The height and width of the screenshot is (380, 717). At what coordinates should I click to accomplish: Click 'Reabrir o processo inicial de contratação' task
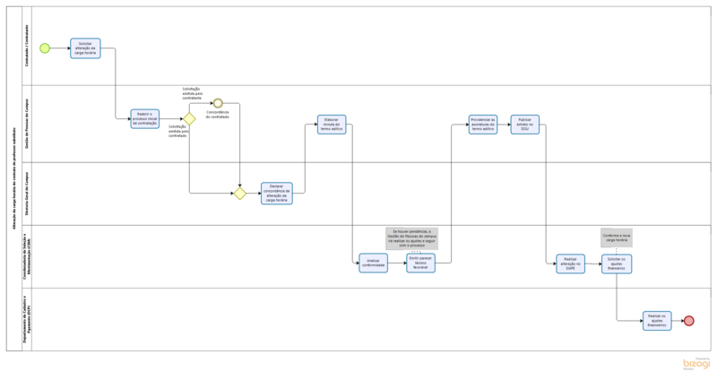point(144,118)
